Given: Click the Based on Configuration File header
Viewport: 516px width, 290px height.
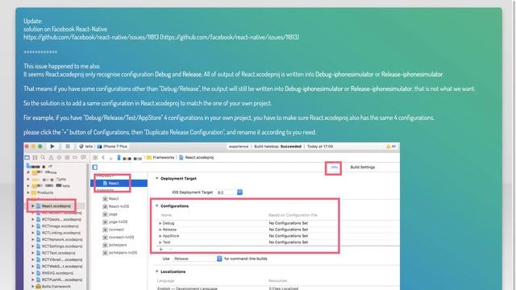Looking at the screenshot, I should 293,215.
